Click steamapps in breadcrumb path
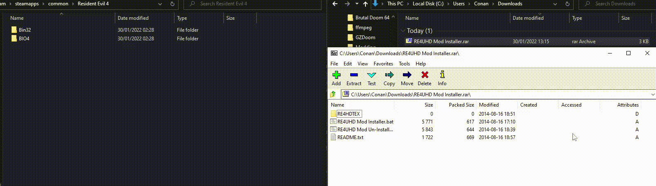656x186 pixels. pos(27,4)
